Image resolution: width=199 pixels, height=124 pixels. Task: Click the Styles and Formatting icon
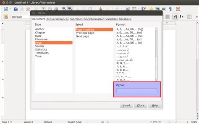click(6, 17)
